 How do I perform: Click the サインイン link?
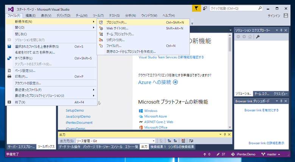coord(274,16)
